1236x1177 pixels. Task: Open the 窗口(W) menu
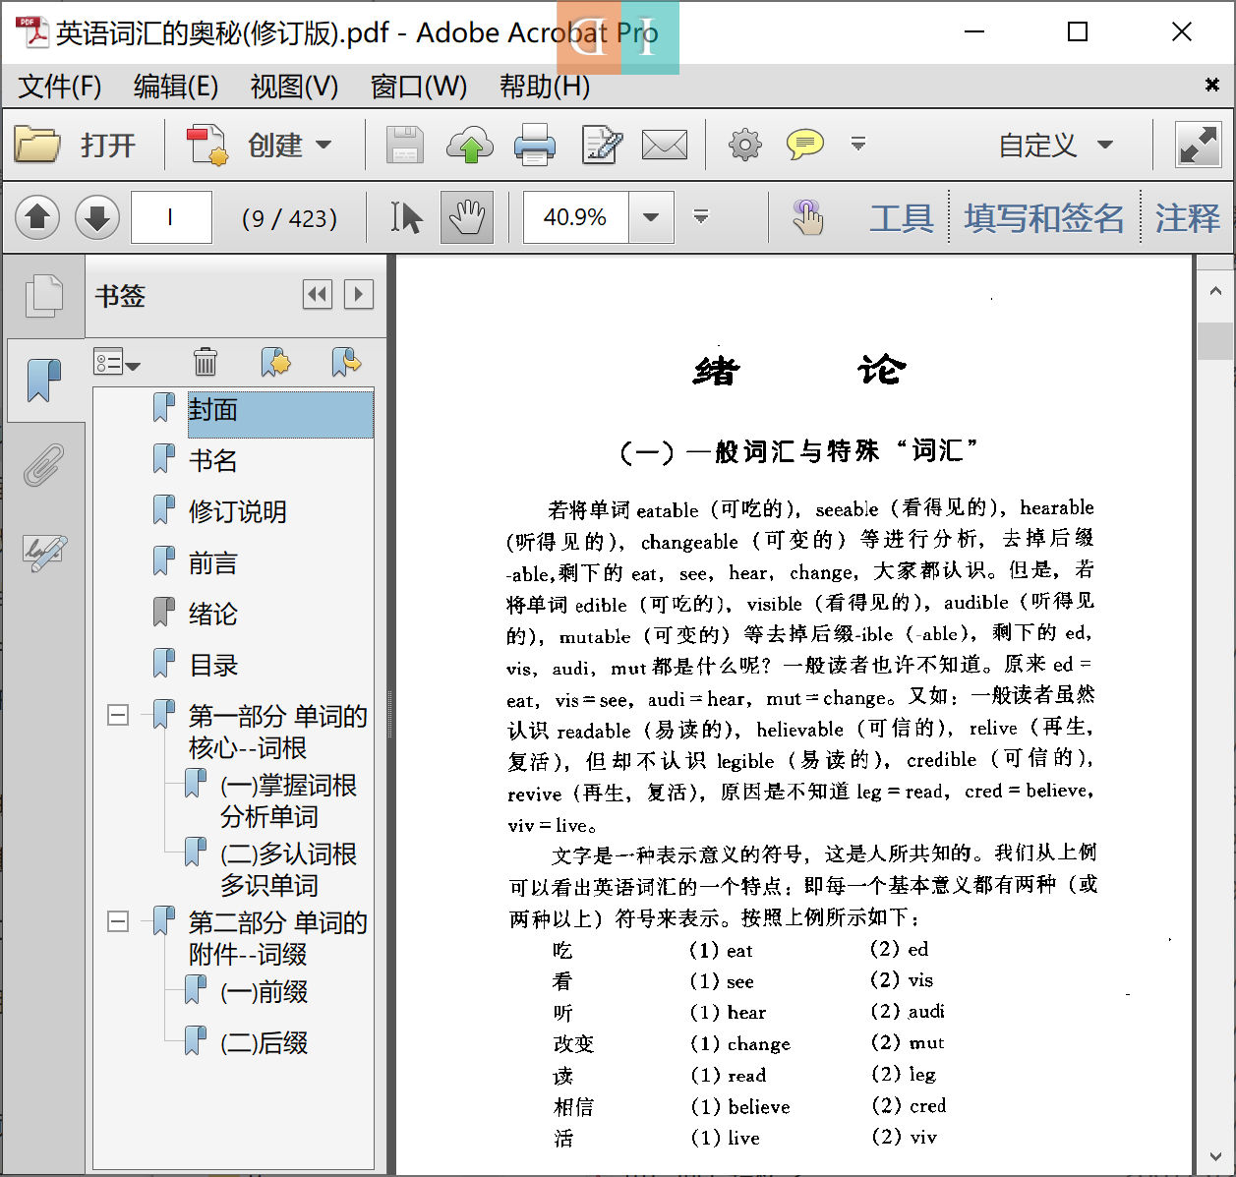pos(419,87)
